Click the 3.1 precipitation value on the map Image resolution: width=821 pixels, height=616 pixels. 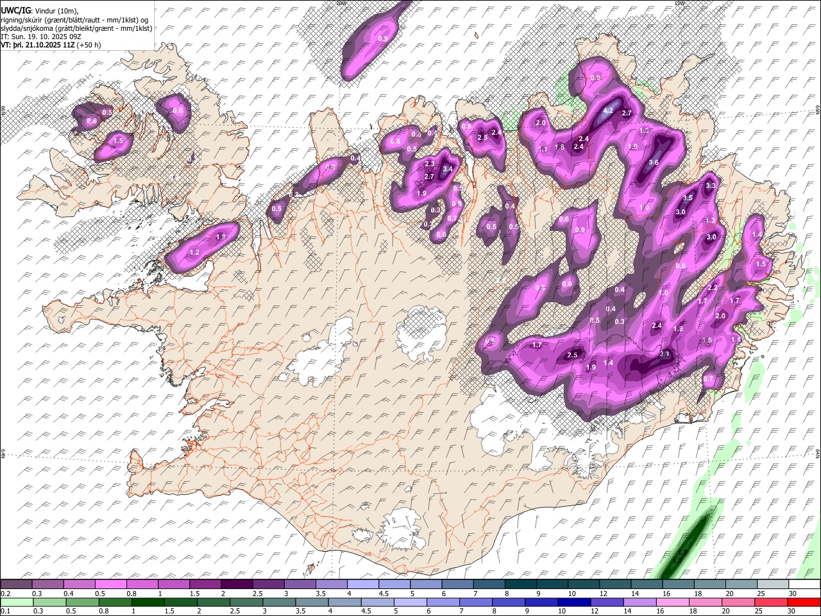pos(664,354)
